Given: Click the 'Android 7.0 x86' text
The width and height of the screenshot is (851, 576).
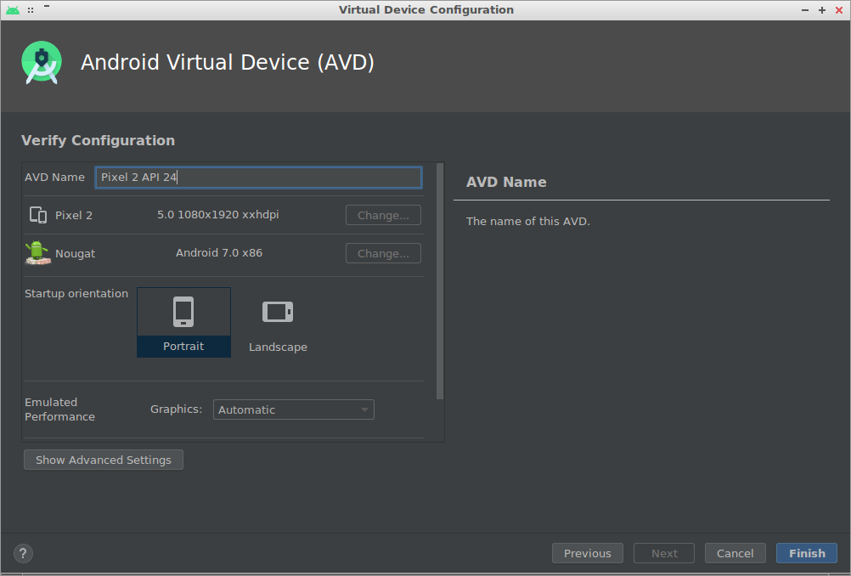Looking at the screenshot, I should pyautogui.click(x=219, y=253).
